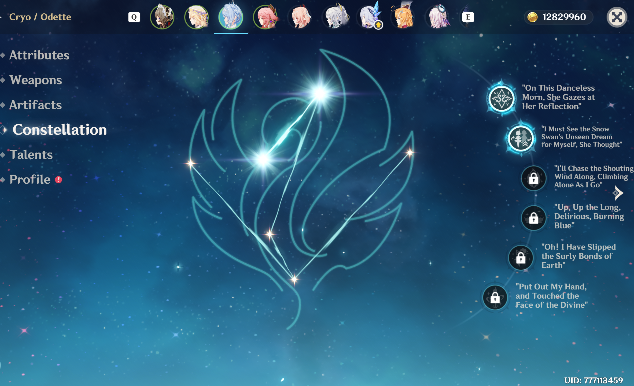Select the pale-haired portrait with ring headpiece
The width and height of the screenshot is (634, 386).
click(x=437, y=17)
